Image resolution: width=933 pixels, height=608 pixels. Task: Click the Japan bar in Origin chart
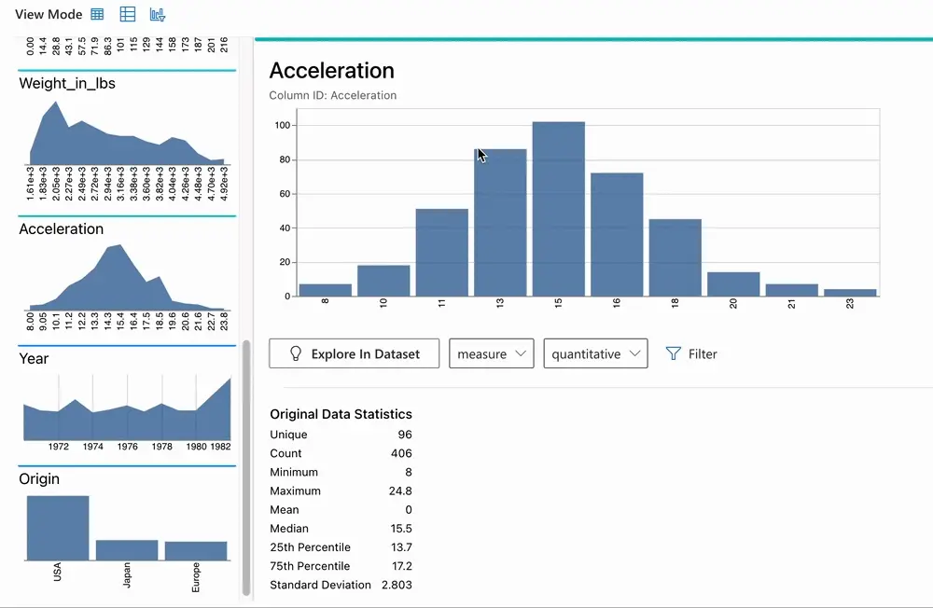pyautogui.click(x=127, y=549)
